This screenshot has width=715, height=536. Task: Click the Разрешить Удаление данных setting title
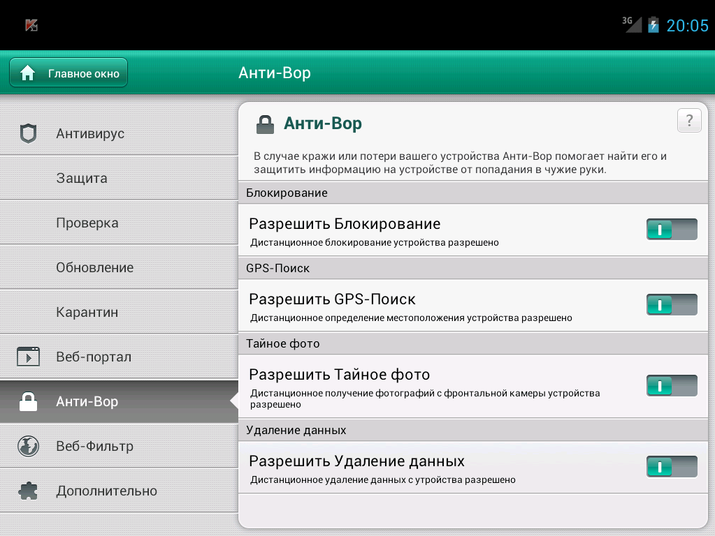[356, 461]
